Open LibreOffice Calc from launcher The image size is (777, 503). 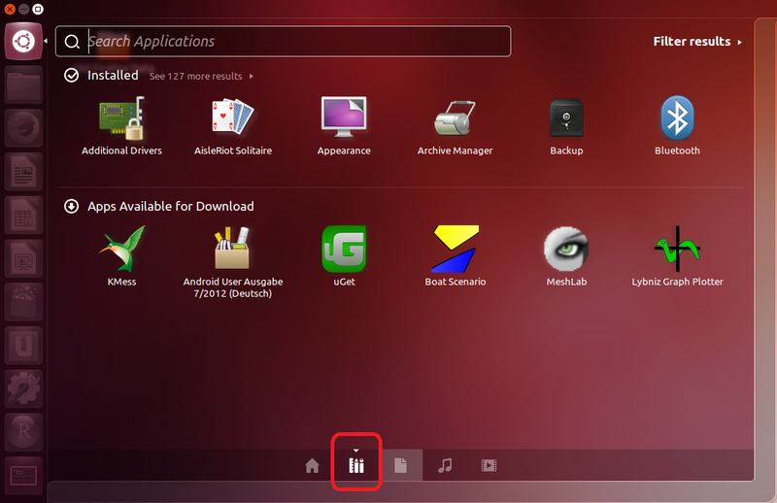click(x=23, y=215)
